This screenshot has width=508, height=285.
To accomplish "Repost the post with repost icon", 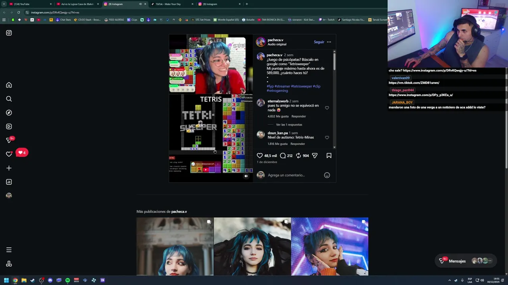I will (x=298, y=156).
